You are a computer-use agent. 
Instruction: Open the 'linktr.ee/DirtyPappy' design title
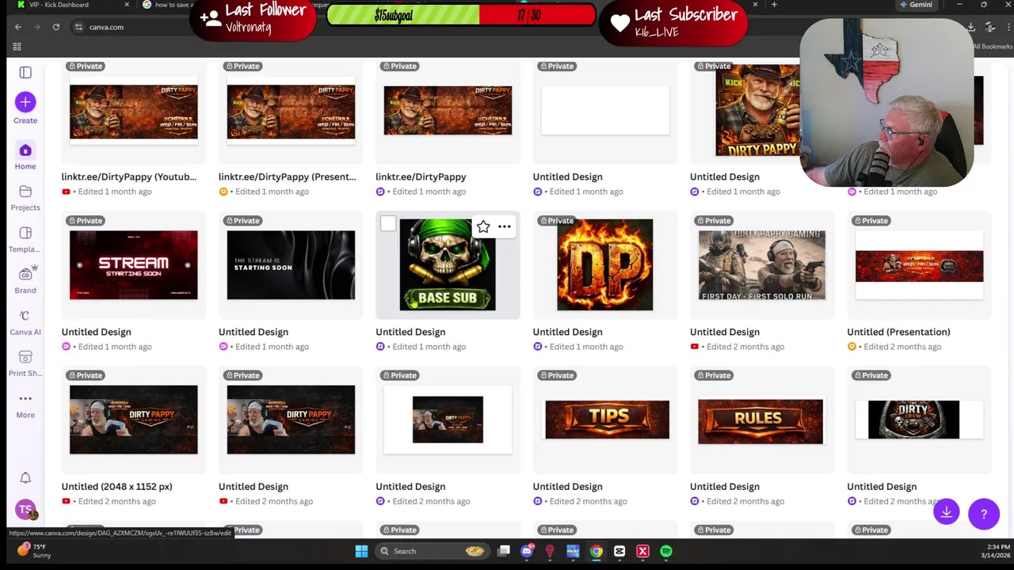tap(421, 177)
